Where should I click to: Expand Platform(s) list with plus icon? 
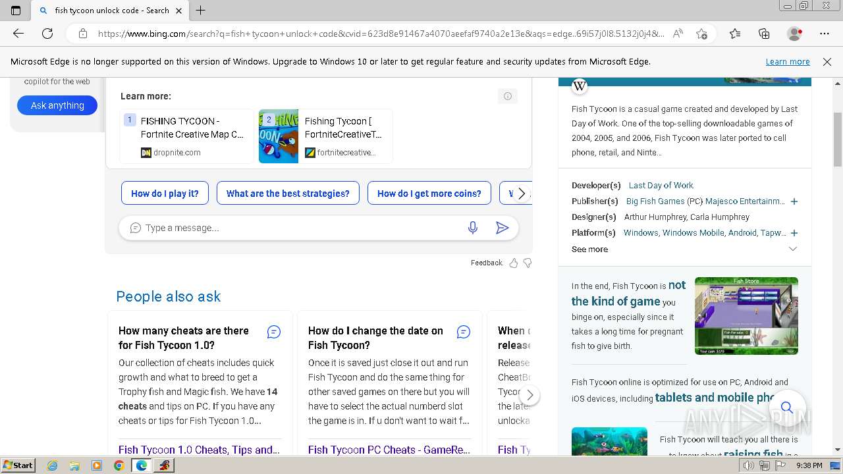794,233
